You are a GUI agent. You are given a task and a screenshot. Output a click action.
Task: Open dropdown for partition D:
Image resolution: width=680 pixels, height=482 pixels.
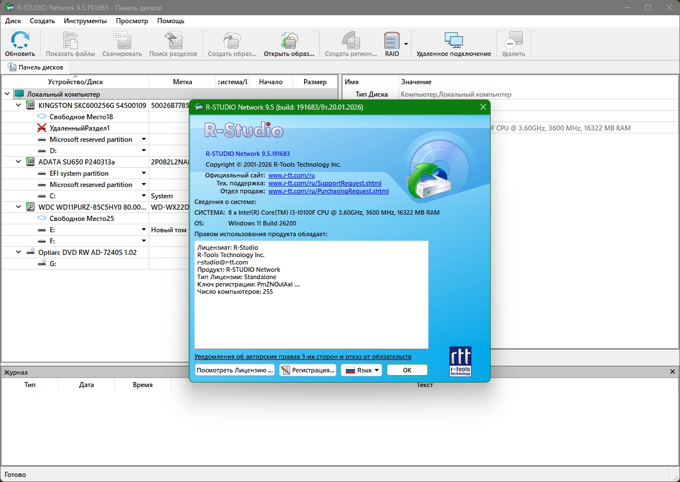click(x=144, y=151)
